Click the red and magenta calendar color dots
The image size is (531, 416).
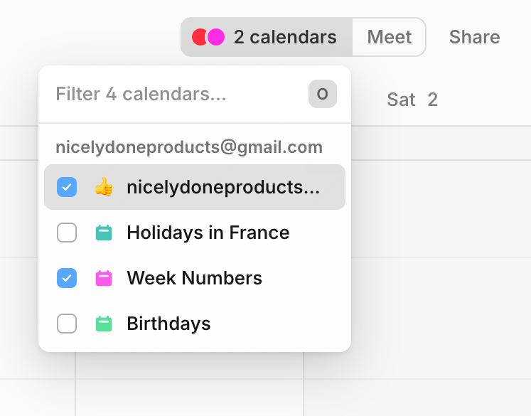point(208,37)
